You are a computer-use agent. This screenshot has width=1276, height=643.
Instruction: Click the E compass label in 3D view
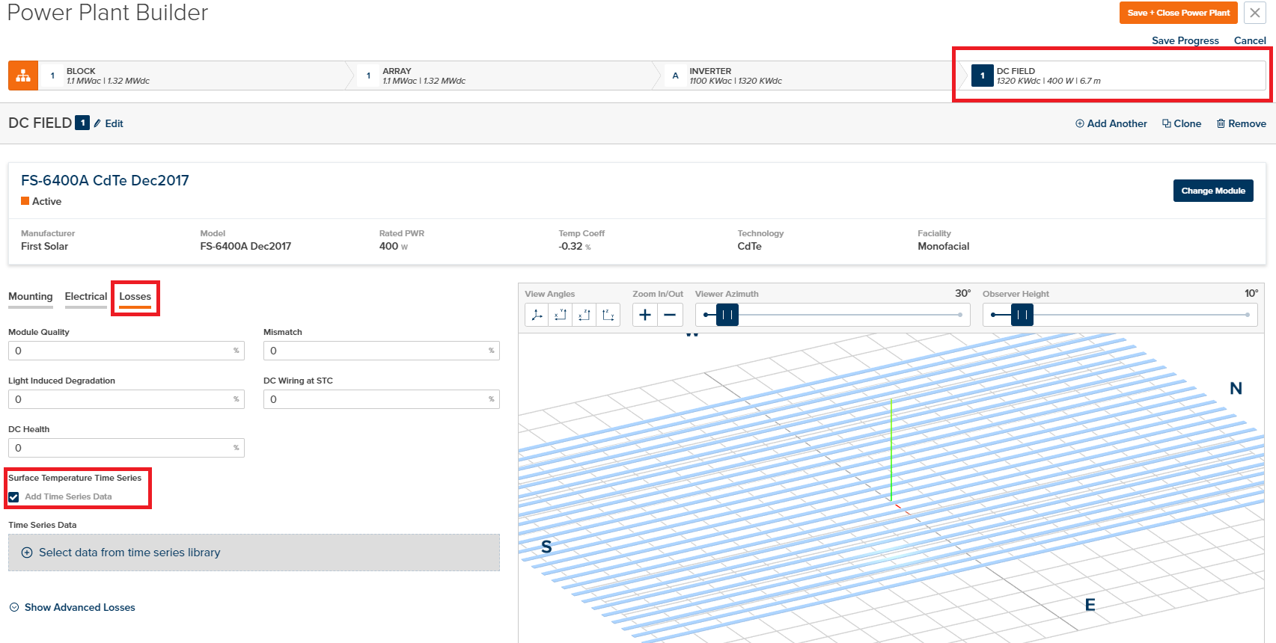point(1090,605)
